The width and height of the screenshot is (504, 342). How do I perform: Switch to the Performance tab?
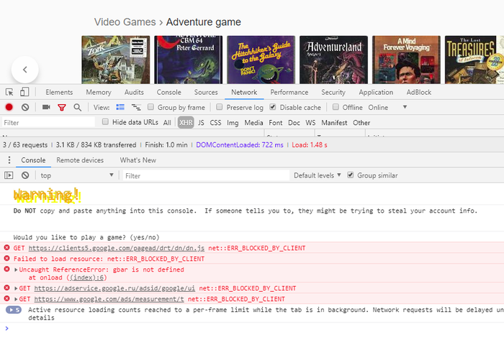[289, 92]
